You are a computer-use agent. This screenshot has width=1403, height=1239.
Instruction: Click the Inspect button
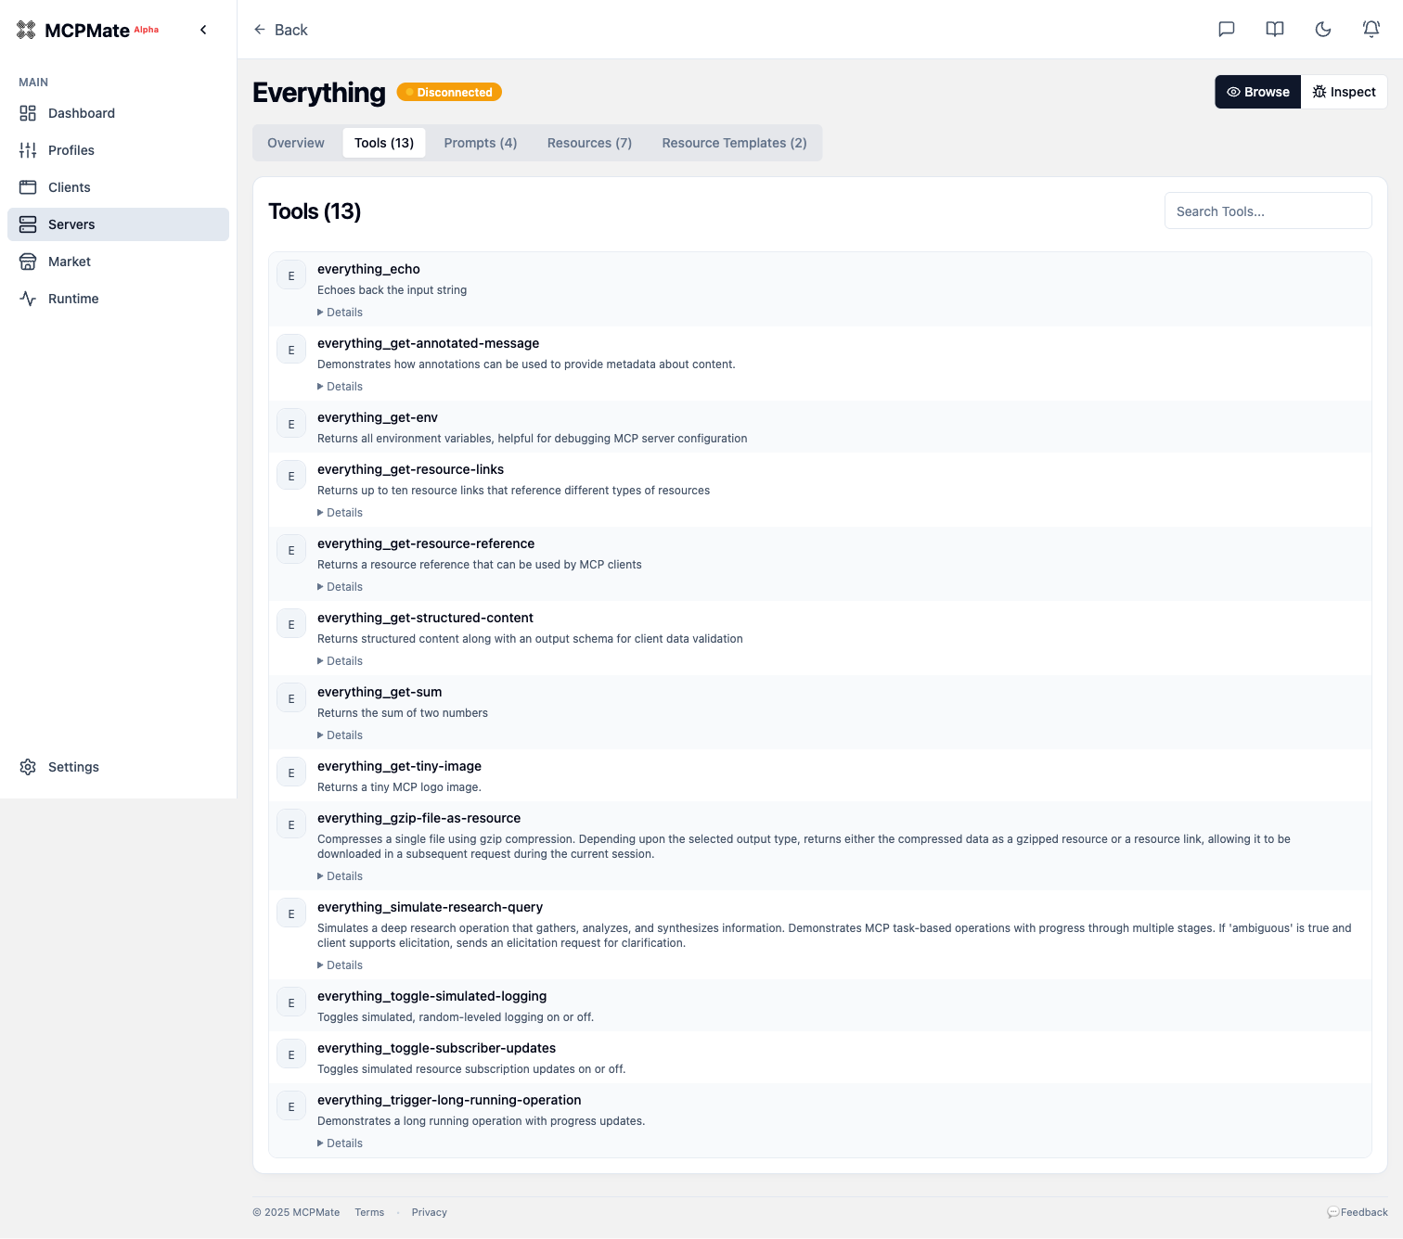tap(1344, 91)
